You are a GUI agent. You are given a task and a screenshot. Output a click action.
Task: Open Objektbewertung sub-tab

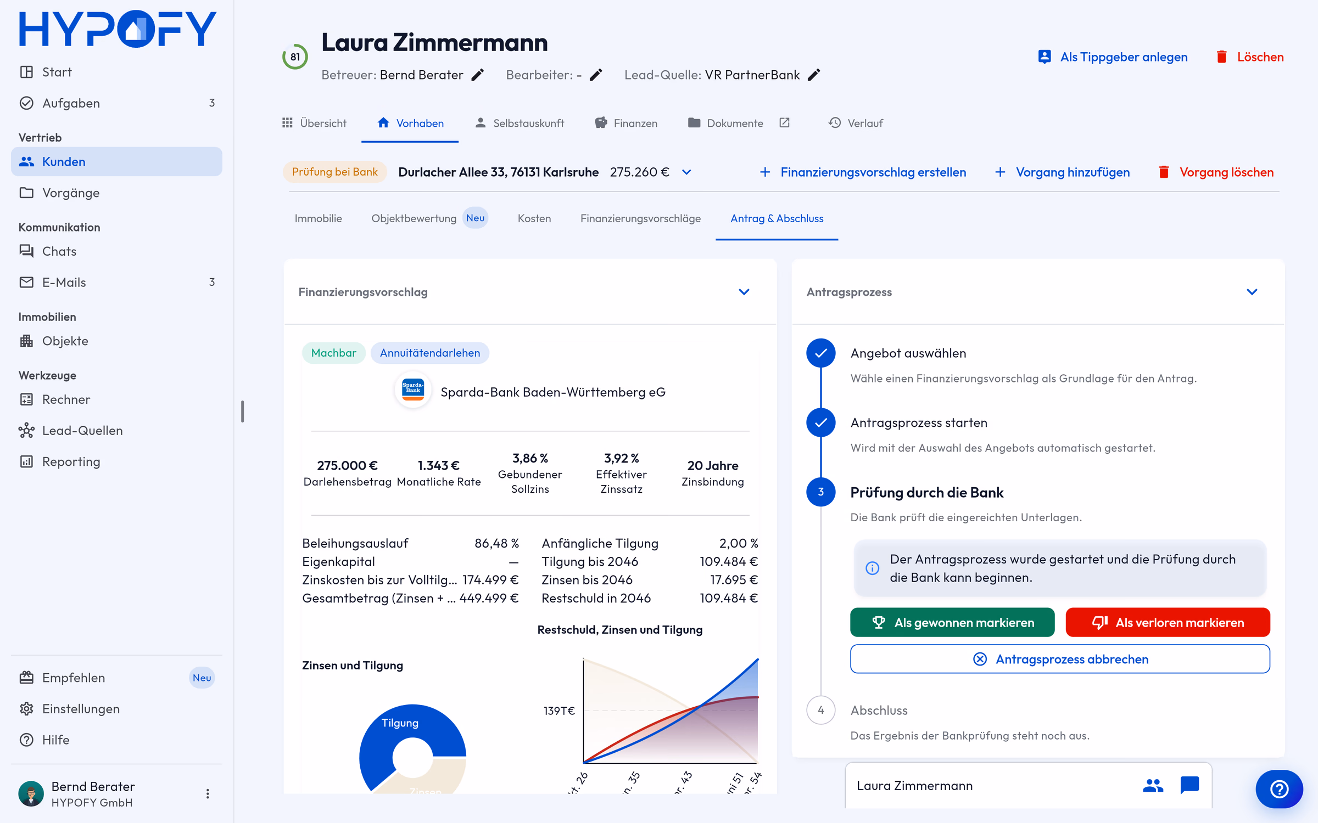point(429,218)
